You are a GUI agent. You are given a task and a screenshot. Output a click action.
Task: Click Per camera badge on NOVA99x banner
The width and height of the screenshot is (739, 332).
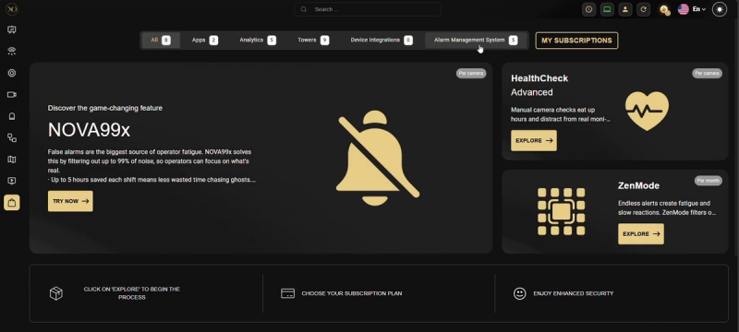471,74
